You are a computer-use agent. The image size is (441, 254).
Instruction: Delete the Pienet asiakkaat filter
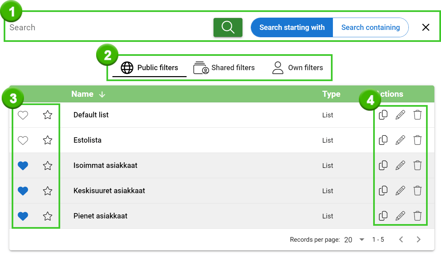418,216
